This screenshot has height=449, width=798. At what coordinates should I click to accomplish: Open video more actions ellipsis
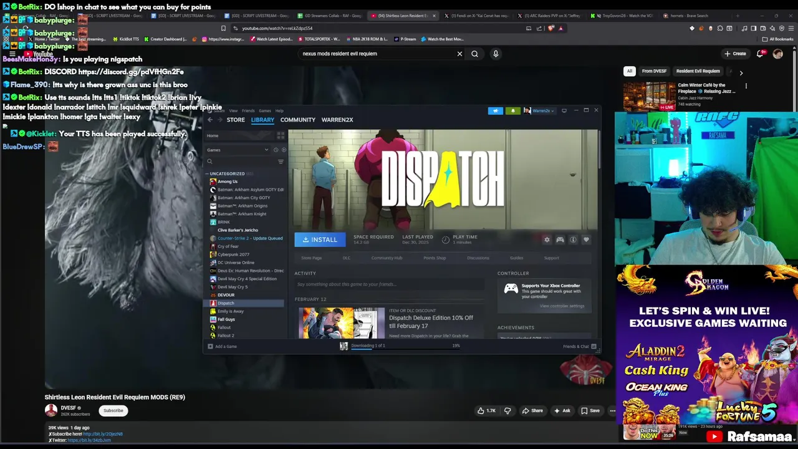(x=612, y=410)
